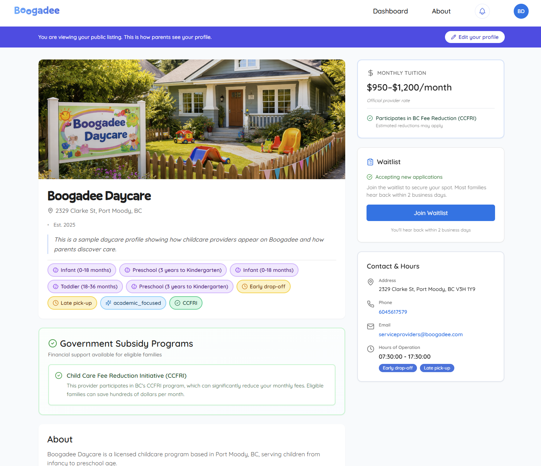Click Edit your profile button
Screen dimensions: 541x466
(475, 37)
